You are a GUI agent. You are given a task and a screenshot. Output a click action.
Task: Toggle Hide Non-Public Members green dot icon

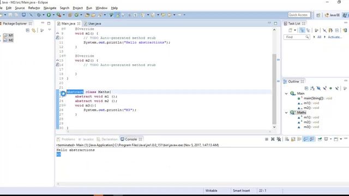coord(331,88)
